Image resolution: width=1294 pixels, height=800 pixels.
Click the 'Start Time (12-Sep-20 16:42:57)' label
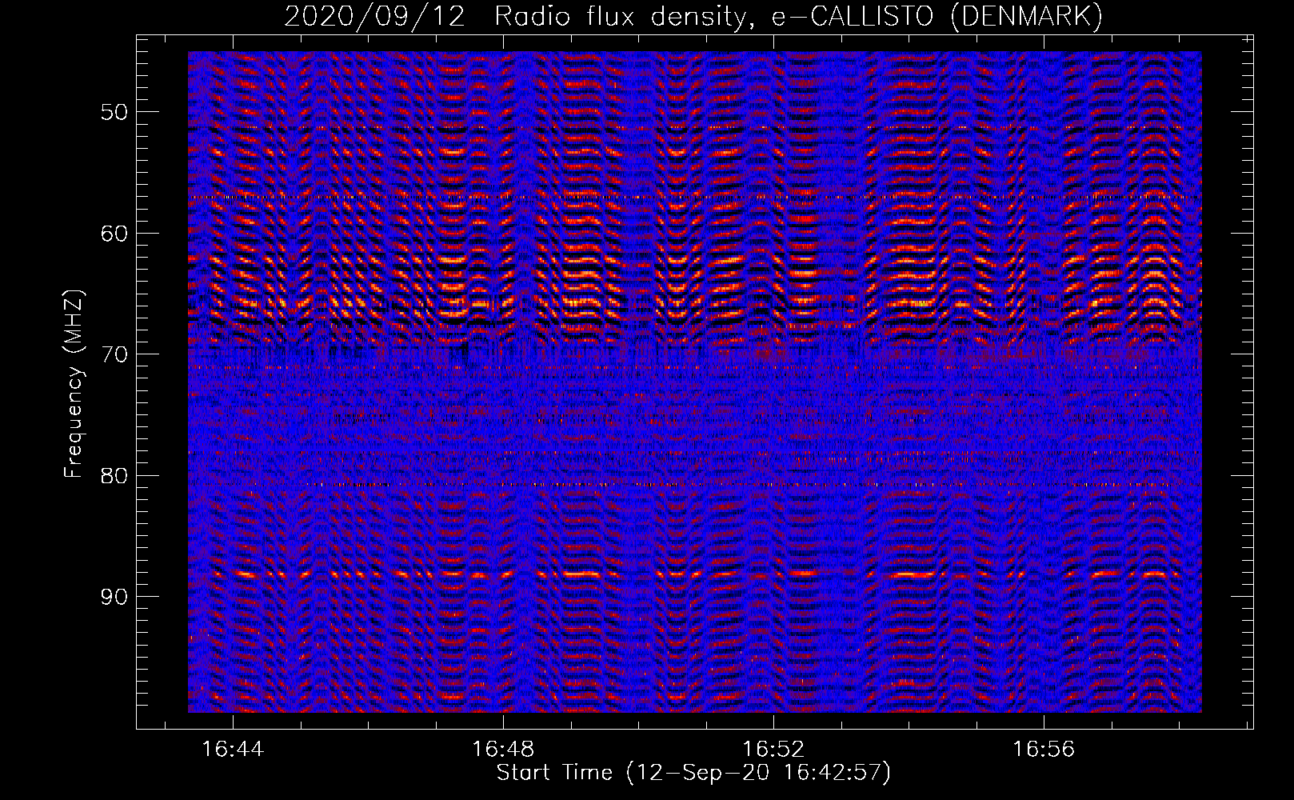pyautogui.click(x=693, y=773)
